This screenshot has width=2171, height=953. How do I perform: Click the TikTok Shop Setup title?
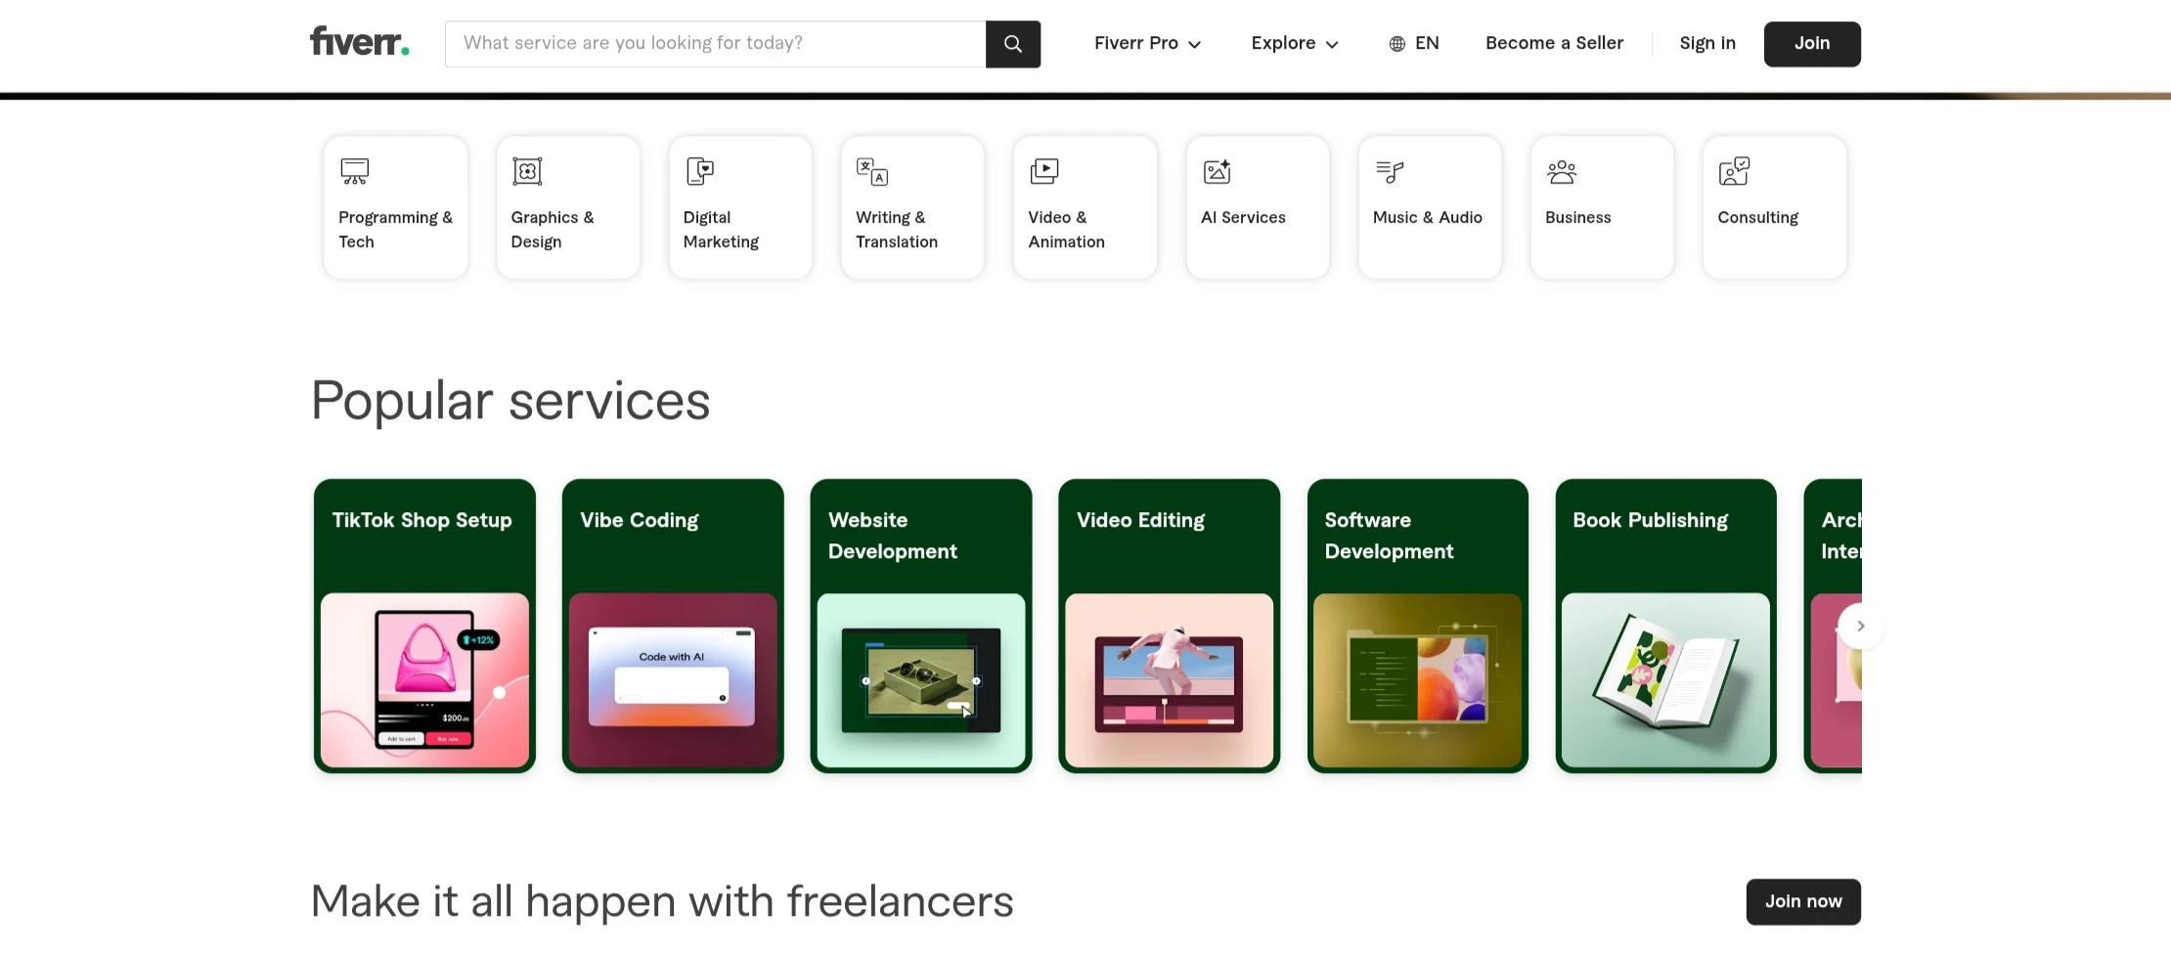point(421,520)
